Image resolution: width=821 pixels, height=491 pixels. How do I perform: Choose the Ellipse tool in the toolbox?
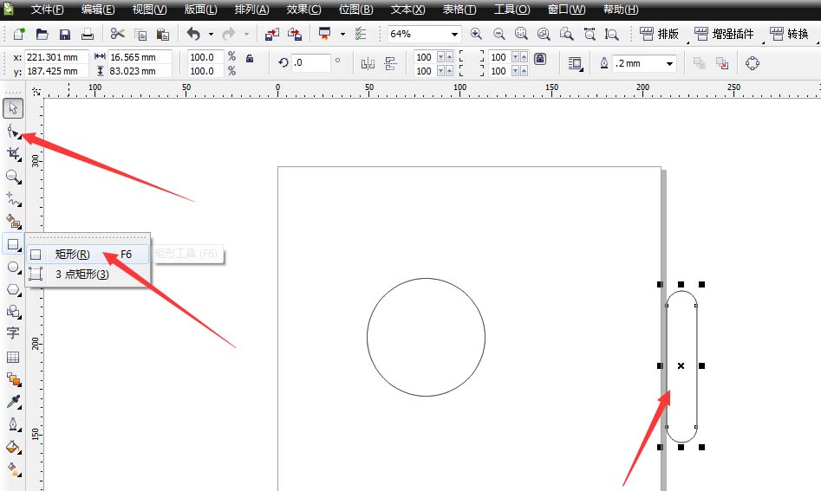[13, 268]
